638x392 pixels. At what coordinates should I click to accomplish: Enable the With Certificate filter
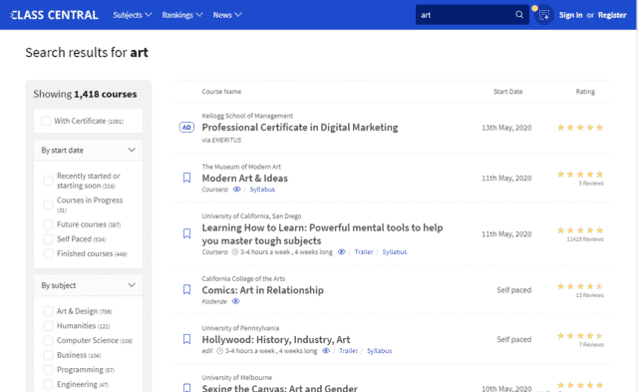pyautogui.click(x=46, y=121)
